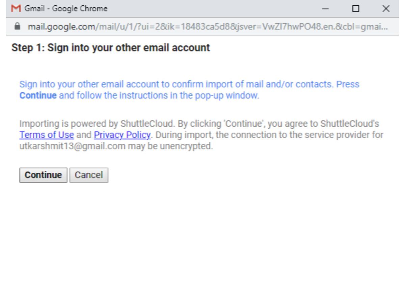Maximize the Gmail popup window
The height and width of the screenshot is (303, 405).
(355, 9)
